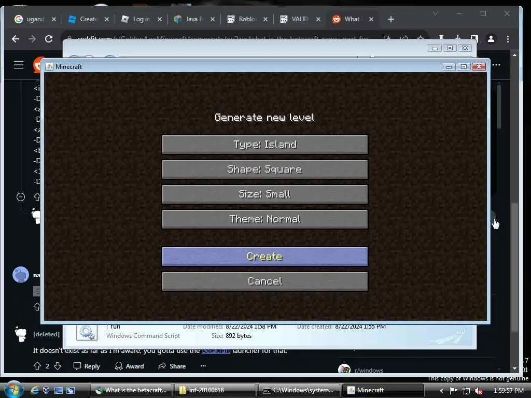Image resolution: width=531 pixels, height=398 pixels.
Task: Switch to the 'VALID' tab
Action: coord(295,19)
